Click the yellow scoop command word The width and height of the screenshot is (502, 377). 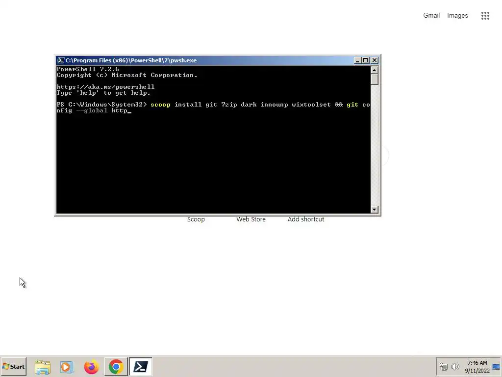pyautogui.click(x=160, y=105)
